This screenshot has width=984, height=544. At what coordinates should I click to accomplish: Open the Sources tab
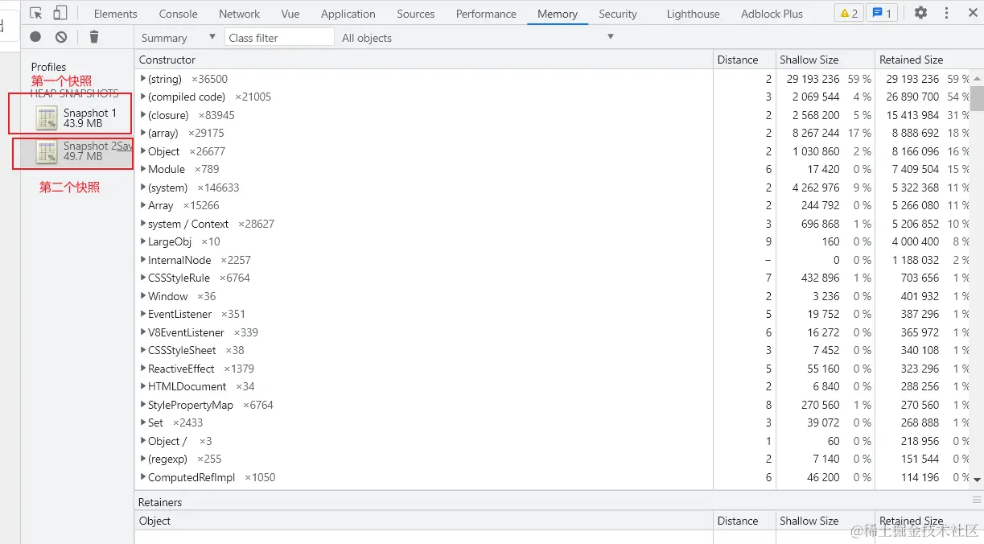[415, 14]
